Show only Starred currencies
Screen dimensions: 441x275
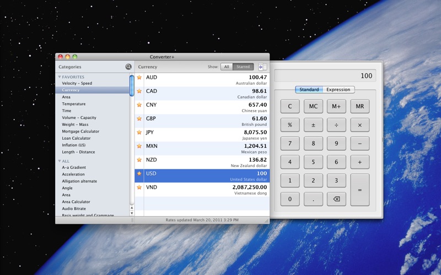pos(243,67)
